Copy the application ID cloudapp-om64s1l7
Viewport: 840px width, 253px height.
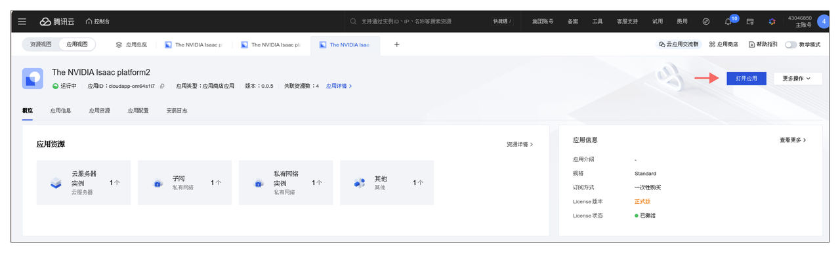[x=161, y=86]
